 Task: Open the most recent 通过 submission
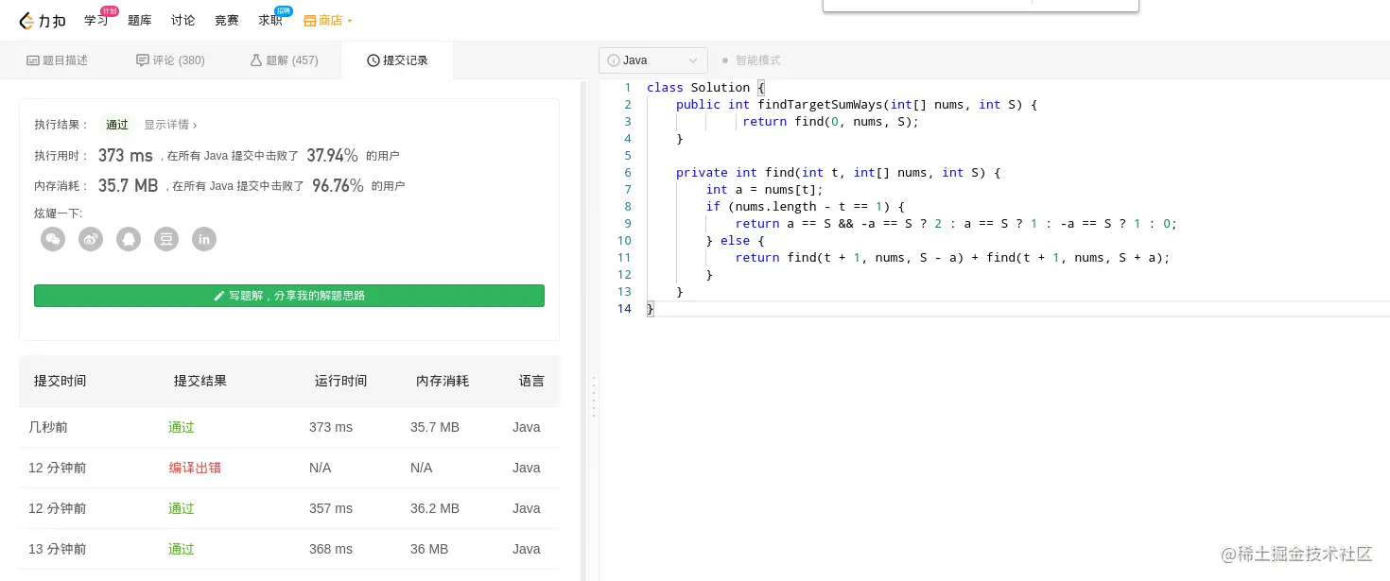pyautogui.click(x=182, y=427)
